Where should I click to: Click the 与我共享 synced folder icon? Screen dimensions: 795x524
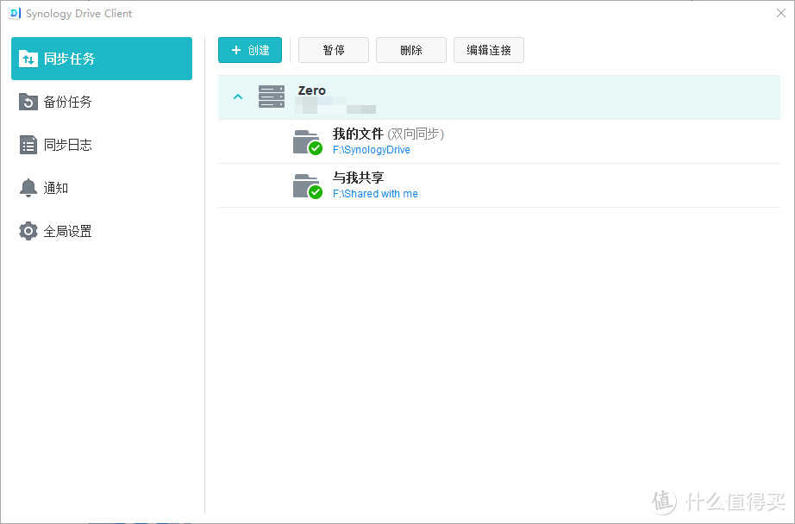(x=307, y=186)
